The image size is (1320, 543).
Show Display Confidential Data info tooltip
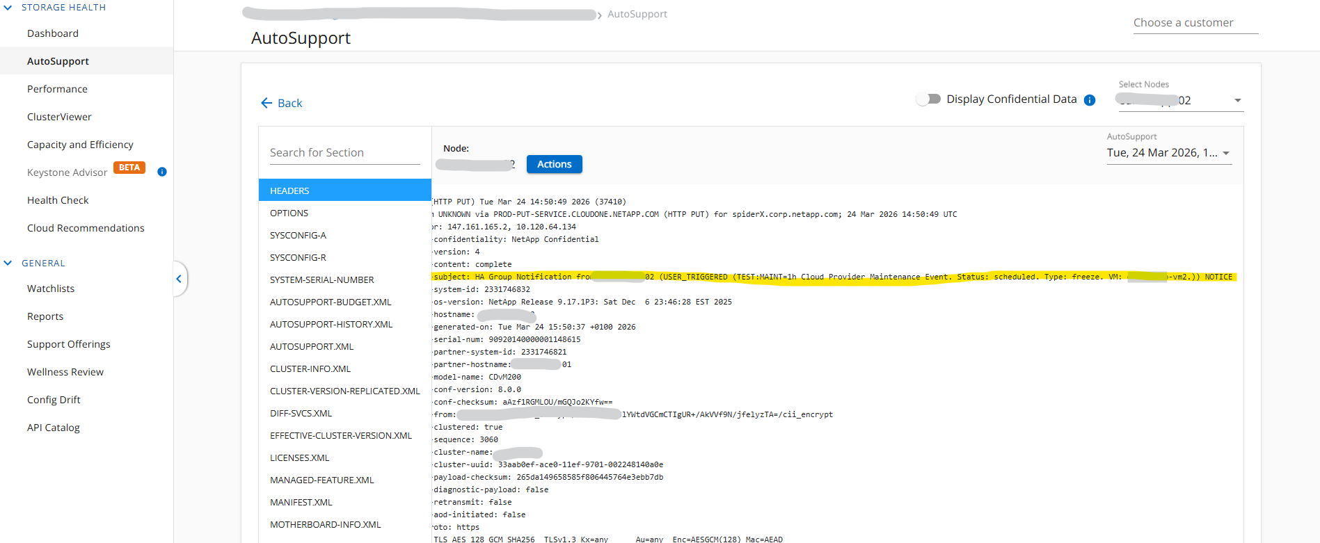1090,100
